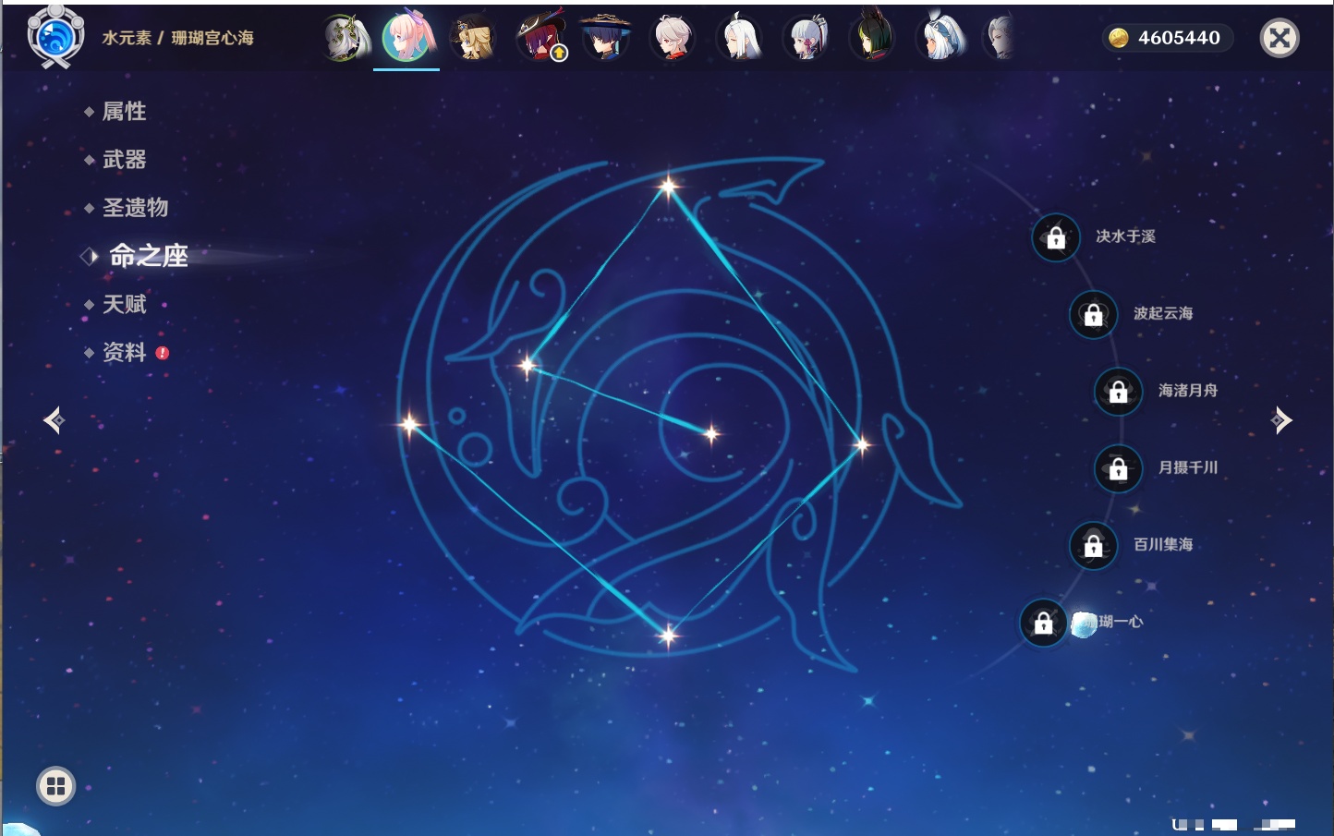Open the grid menu icon at bottom left
The image size is (1334, 836).
click(x=55, y=786)
